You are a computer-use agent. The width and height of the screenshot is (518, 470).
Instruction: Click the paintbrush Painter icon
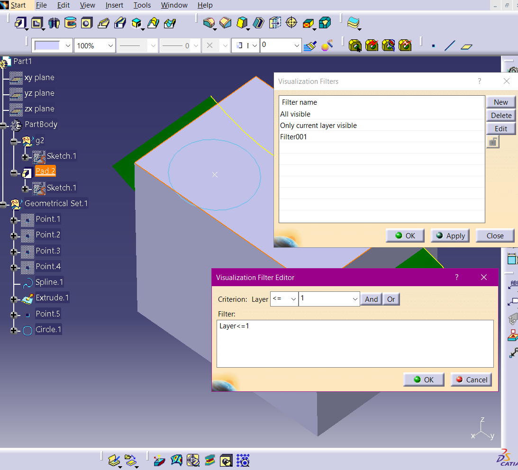click(310, 45)
